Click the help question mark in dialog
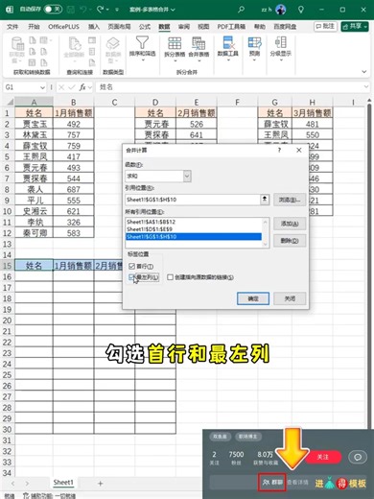The image size is (374, 499). [x=279, y=150]
